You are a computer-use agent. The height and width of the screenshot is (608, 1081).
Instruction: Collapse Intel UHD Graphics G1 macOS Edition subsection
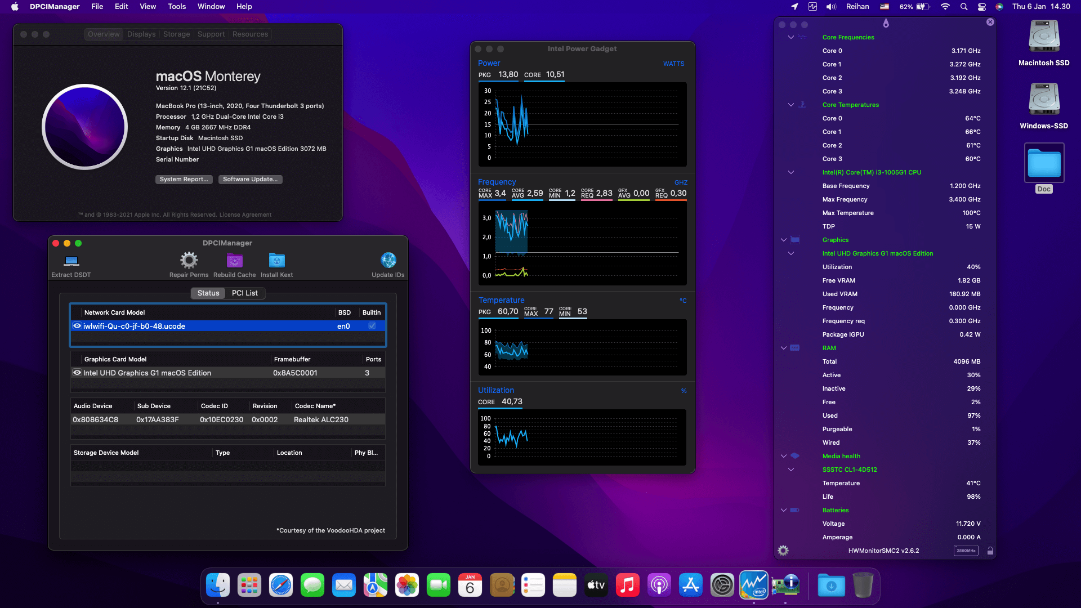[791, 253]
